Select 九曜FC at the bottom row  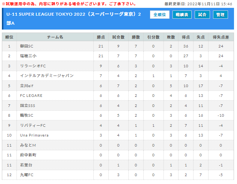click(27, 175)
